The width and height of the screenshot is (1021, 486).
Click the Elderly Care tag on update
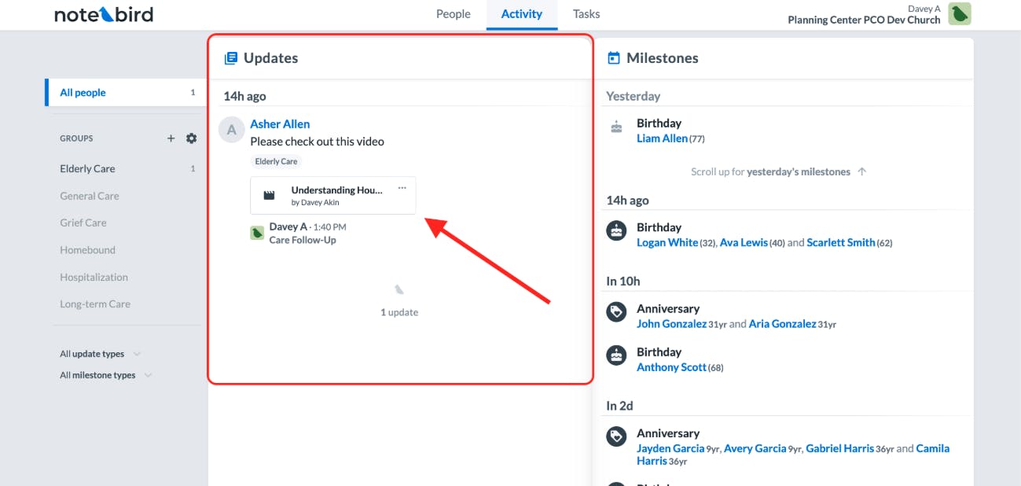tap(277, 161)
